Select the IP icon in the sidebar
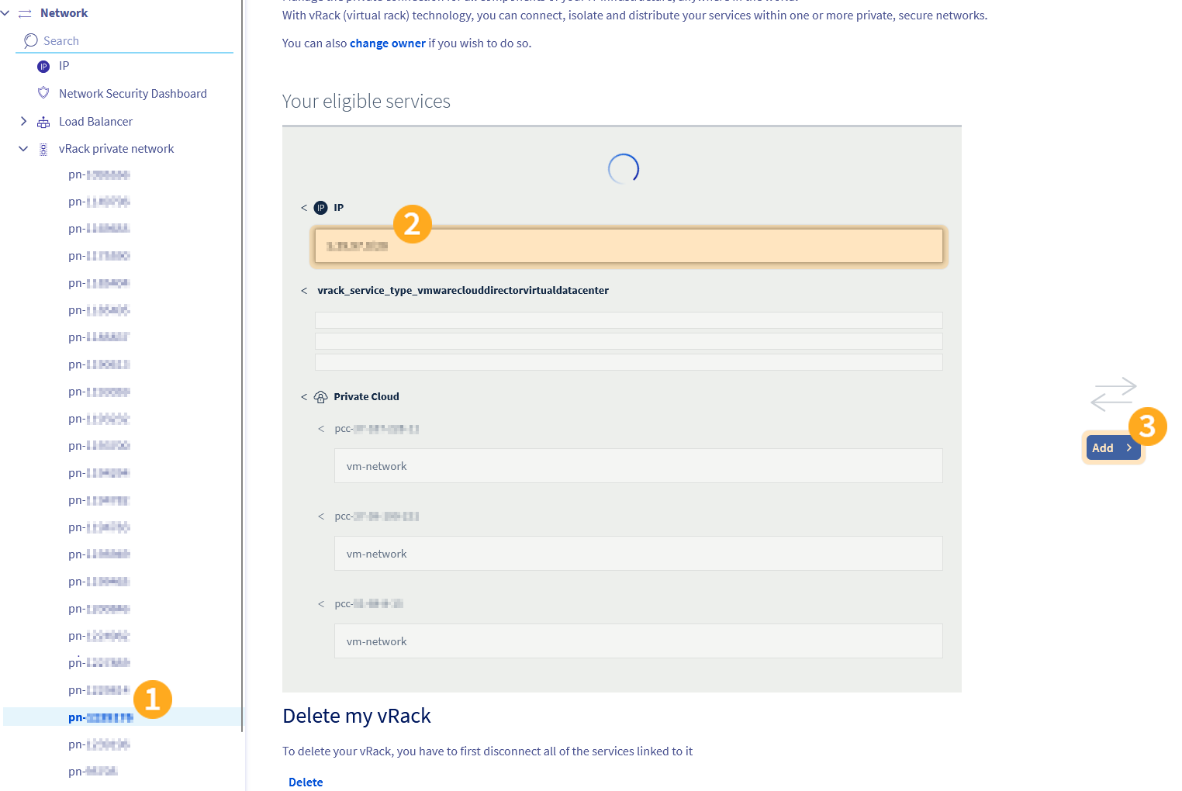 [x=43, y=66]
